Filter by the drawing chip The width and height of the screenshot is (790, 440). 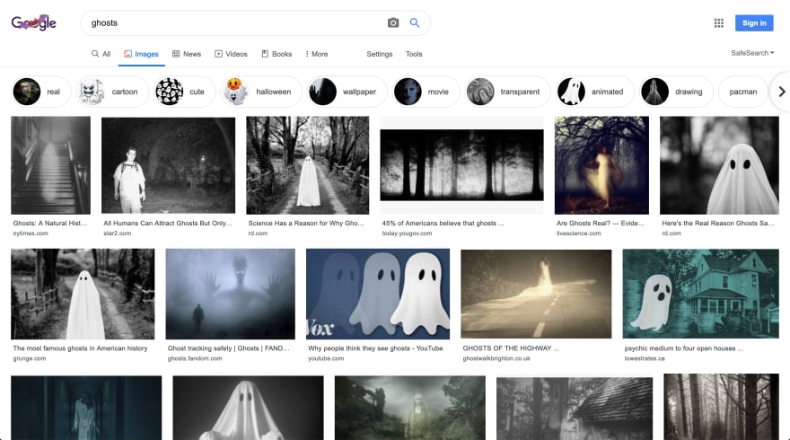pyautogui.click(x=676, y=92)
